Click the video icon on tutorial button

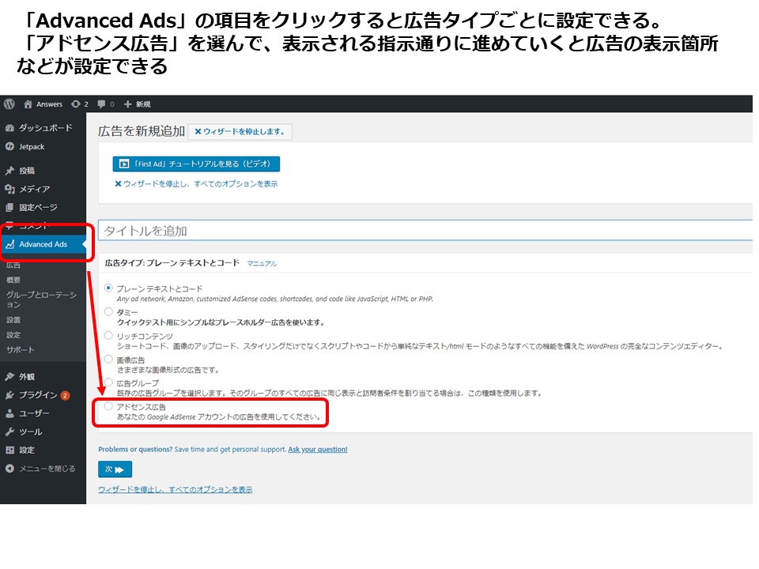[x=124, y=164]
